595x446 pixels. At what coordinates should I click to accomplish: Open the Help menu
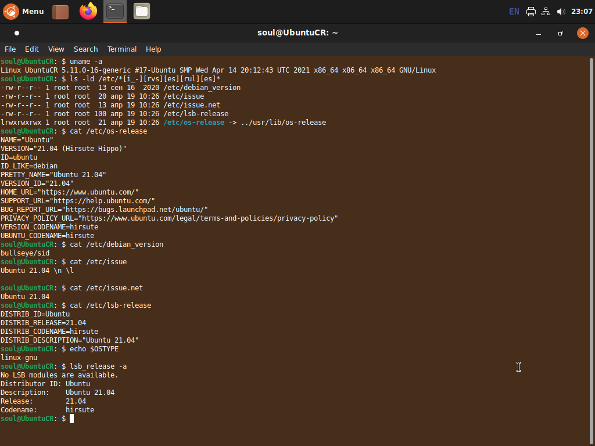[153, 49]
